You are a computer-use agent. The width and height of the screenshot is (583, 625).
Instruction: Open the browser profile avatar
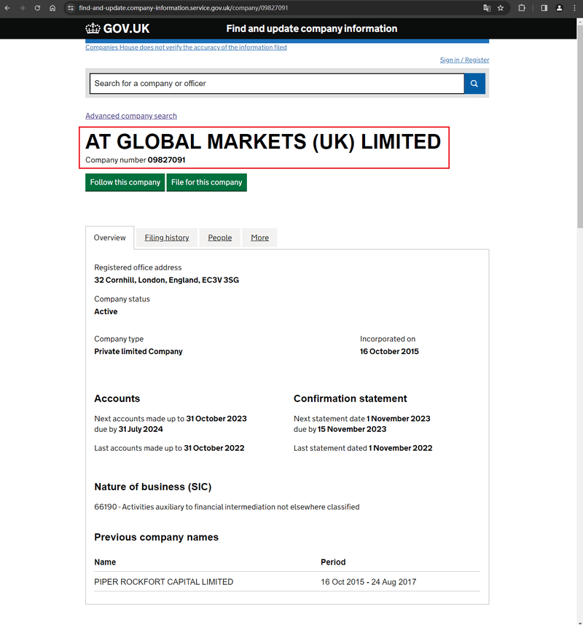560,8
